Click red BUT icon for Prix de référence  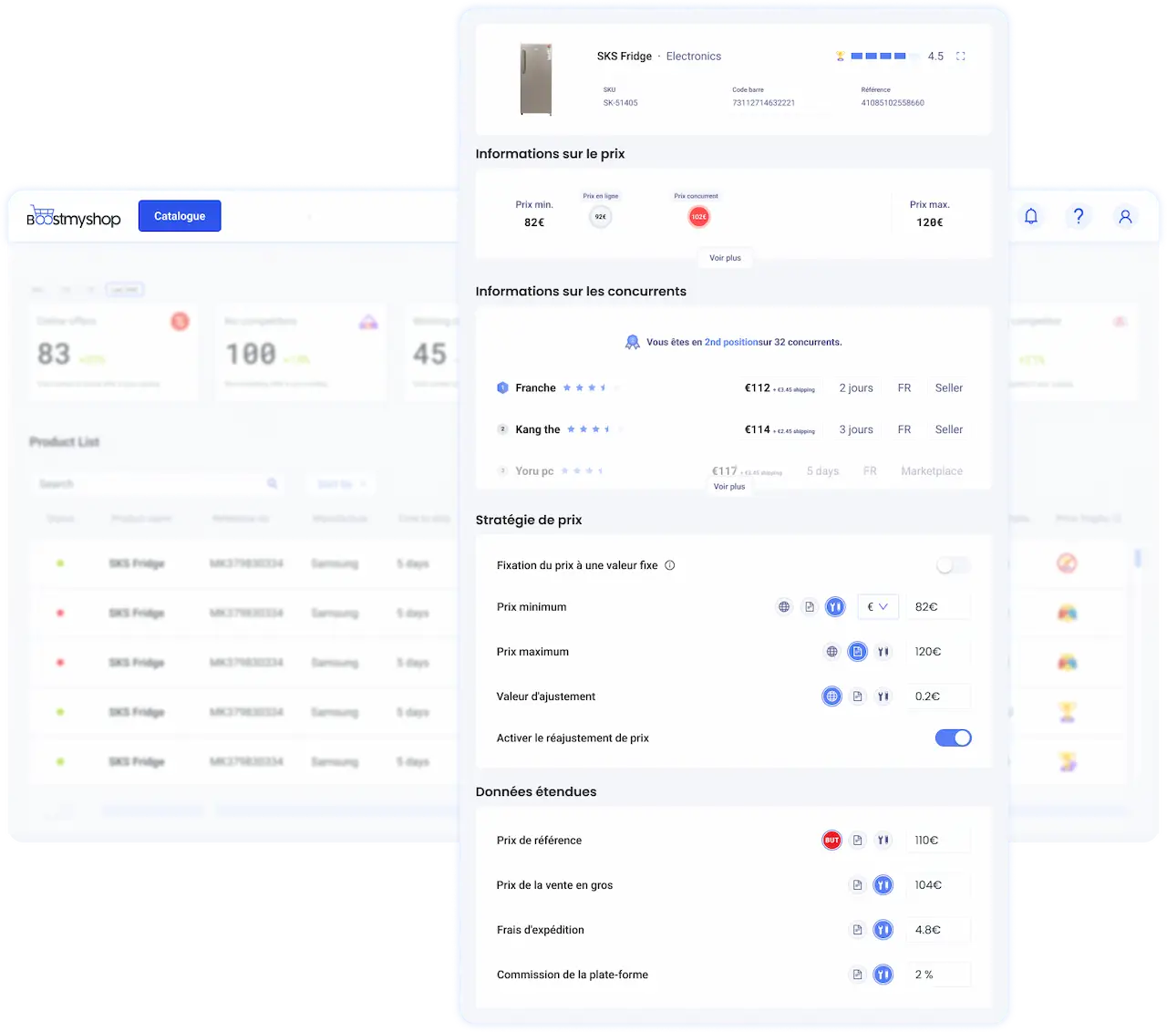pos(831,841)
